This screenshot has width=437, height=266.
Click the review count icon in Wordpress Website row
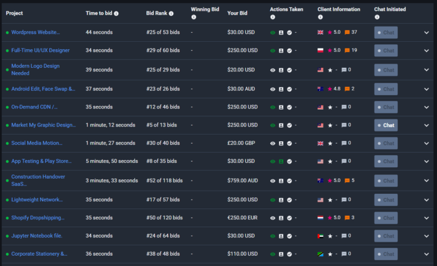pyautogui.click(x=347, y=32)
